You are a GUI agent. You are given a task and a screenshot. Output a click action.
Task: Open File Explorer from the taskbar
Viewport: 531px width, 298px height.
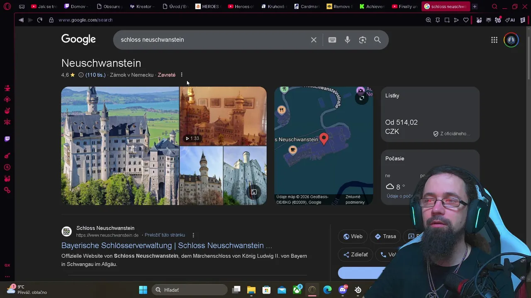pos(251,290)
